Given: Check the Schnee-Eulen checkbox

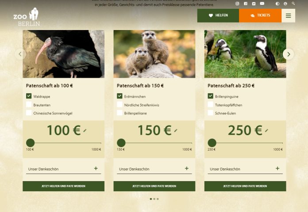Looking at the screenshot, I should [210, 113].
